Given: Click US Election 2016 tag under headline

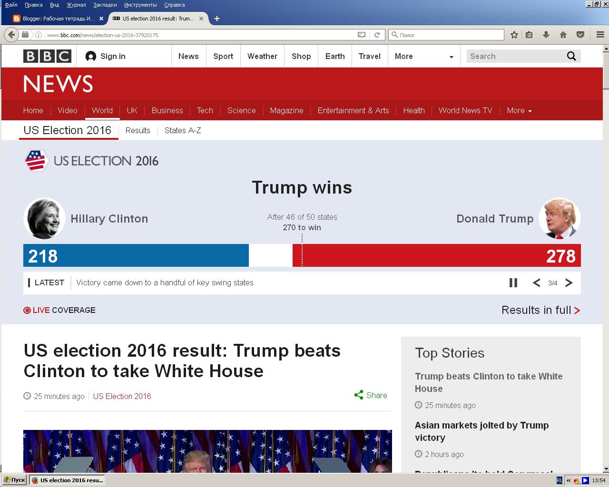Looking at the screenshot, I should point(122,396).
